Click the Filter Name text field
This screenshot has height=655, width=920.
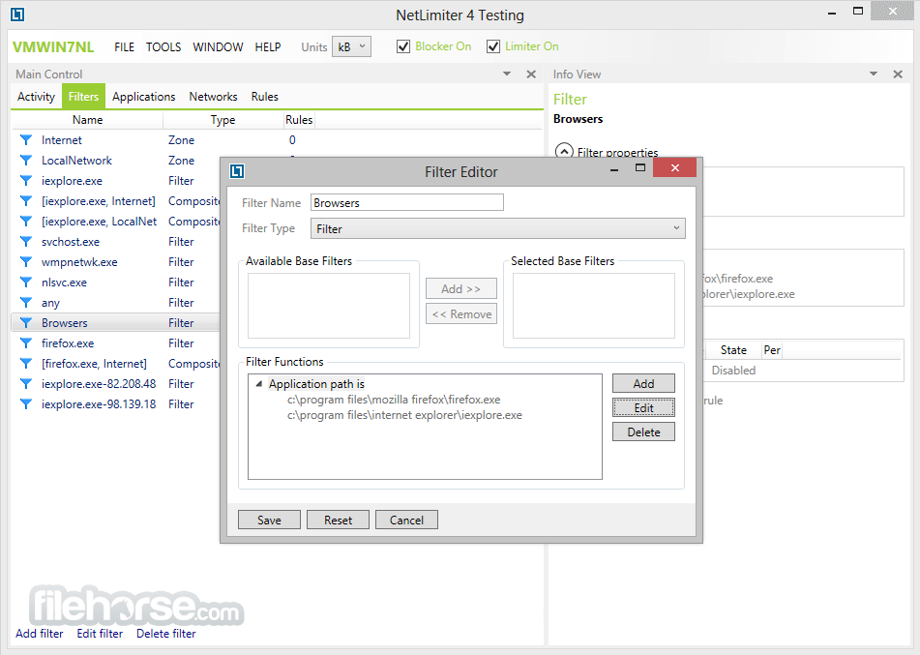point(407,202)
